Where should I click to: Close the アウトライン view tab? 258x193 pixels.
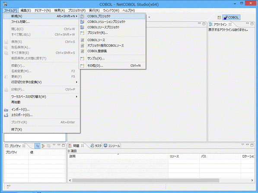[x=230, y=24]
